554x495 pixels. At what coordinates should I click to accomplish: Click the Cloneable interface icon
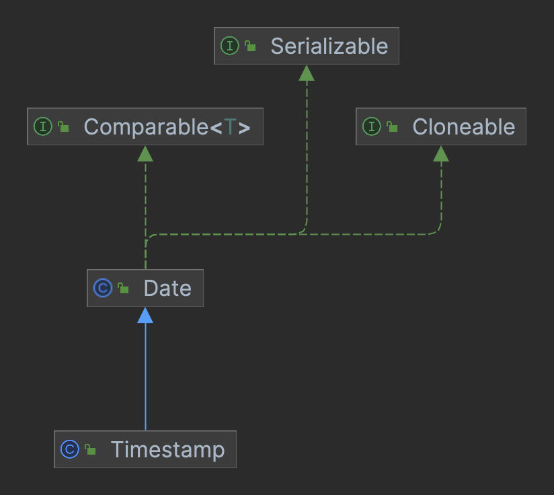coord(372,126)
